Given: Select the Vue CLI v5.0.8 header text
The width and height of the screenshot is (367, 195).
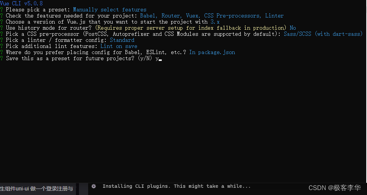Looking at the screenshot, I should click(x=21, y=3).
